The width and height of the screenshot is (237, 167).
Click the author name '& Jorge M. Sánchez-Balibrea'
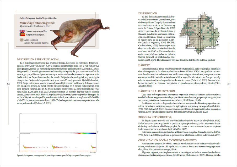coord(36,43)
